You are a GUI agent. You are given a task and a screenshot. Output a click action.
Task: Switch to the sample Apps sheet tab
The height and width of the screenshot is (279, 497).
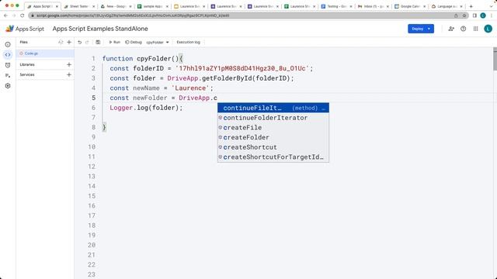coord(153,6)
